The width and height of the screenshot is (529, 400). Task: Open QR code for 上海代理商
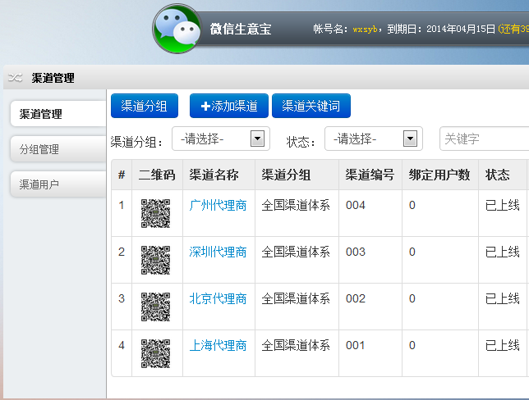(155, 353)
